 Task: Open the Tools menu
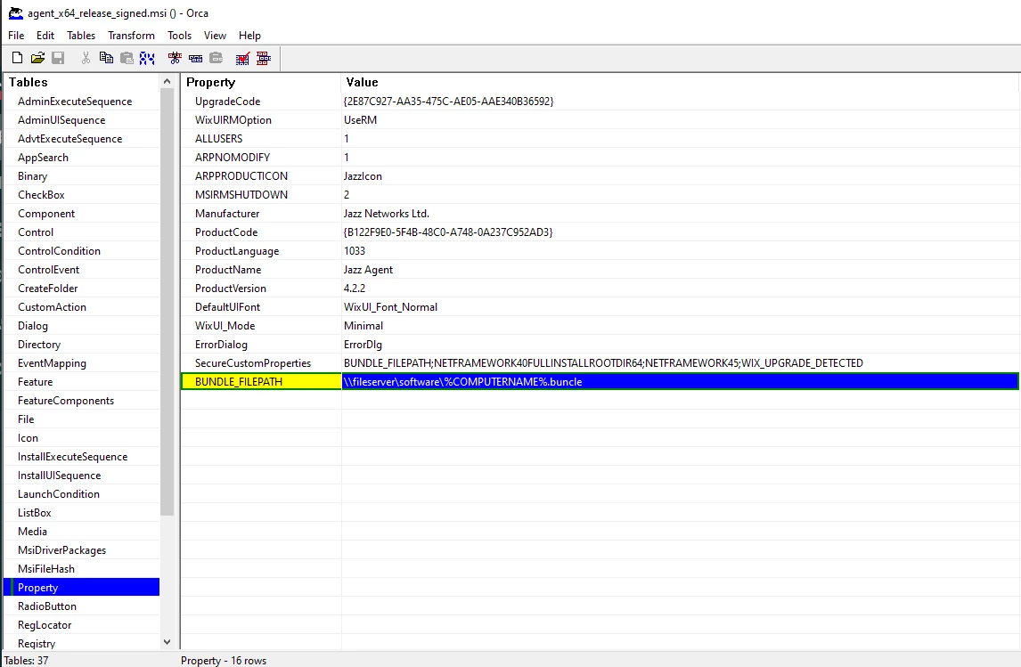pos(179,35)
